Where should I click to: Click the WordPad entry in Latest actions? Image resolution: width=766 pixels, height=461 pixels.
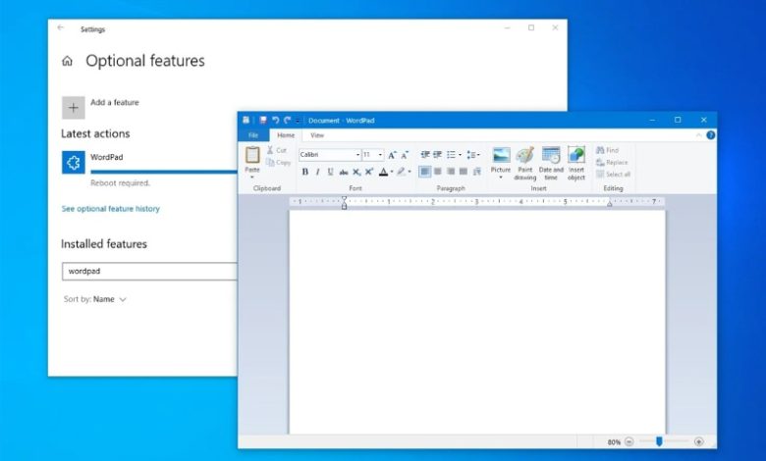pos(149,170)
